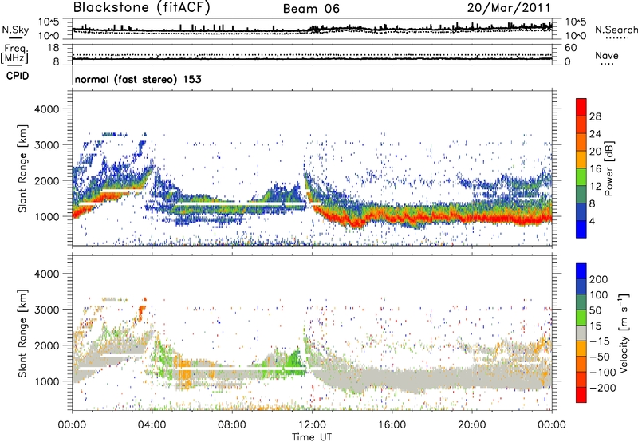Click the "12:00" time tick label
The height and width of the screenshot is (442, 638).
[312, 425]
